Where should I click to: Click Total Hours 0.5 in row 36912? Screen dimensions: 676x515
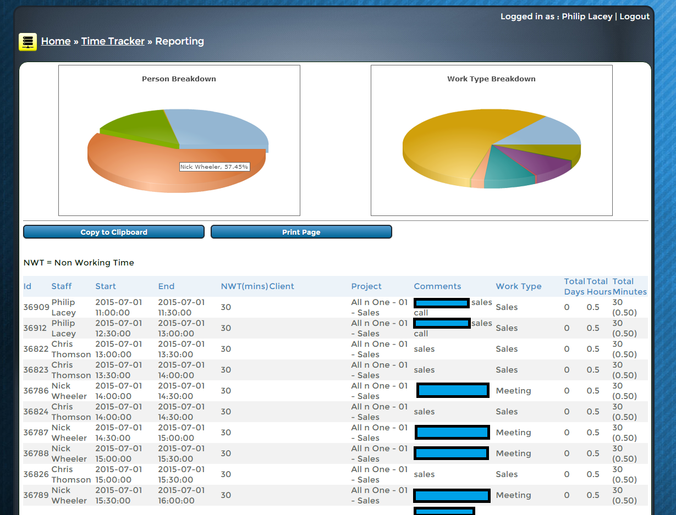point(593,328)
